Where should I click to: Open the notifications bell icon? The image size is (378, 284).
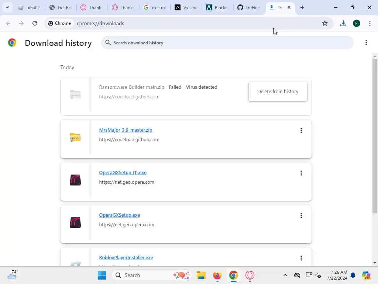click(353, 275)
